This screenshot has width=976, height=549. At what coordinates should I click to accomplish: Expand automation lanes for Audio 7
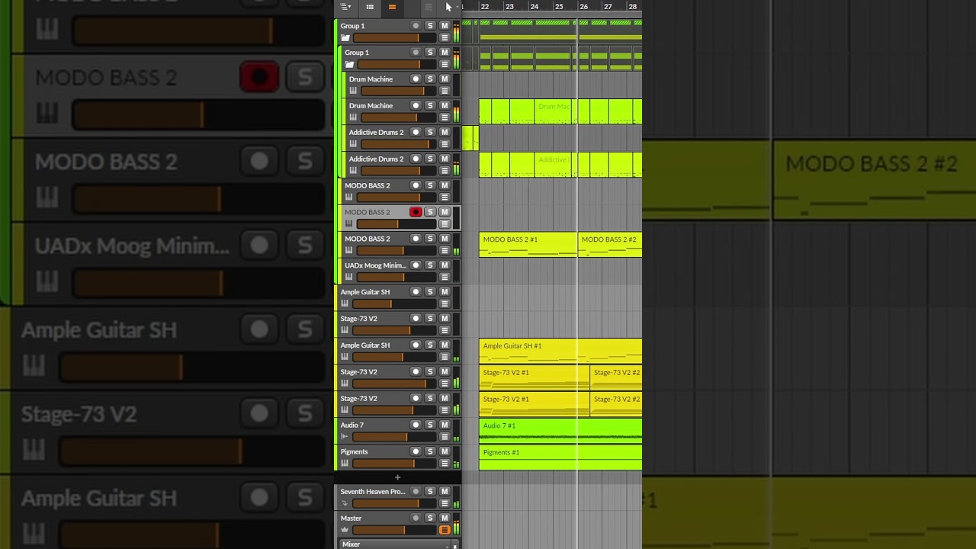click(445, 437)
